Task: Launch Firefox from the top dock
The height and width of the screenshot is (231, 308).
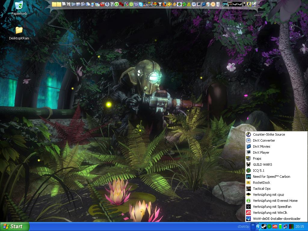Action: click(x=165, y=4)
